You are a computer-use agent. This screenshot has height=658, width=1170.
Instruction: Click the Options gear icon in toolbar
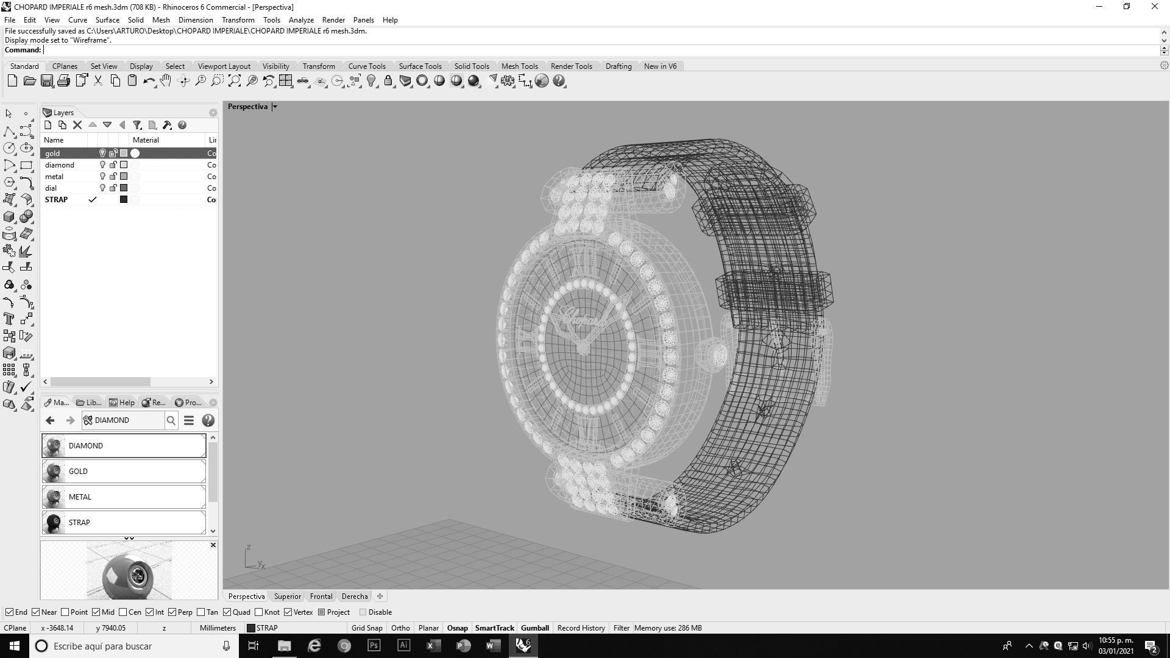[x=507, y=80]
